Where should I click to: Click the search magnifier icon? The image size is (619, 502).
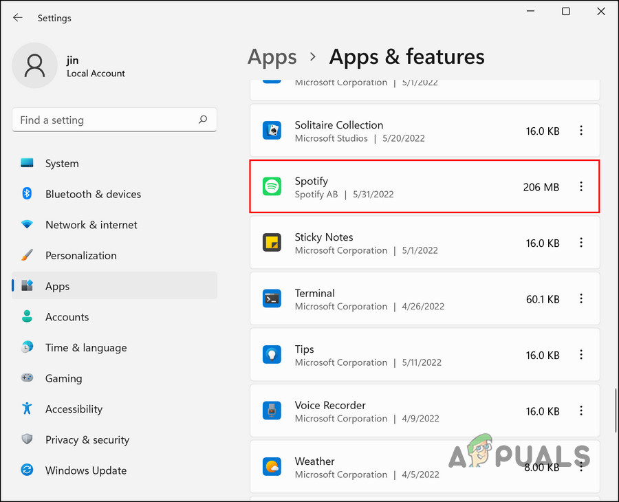click(x=203, y=120)
